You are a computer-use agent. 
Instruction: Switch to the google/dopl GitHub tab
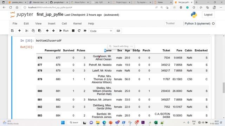(59, 2)
